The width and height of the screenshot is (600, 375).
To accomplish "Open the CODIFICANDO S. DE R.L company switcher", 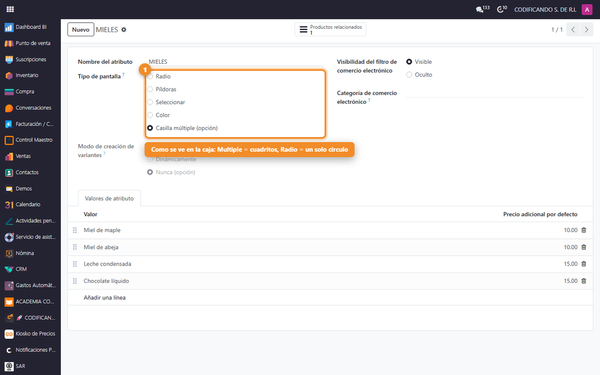I will (x=545, y=9).
